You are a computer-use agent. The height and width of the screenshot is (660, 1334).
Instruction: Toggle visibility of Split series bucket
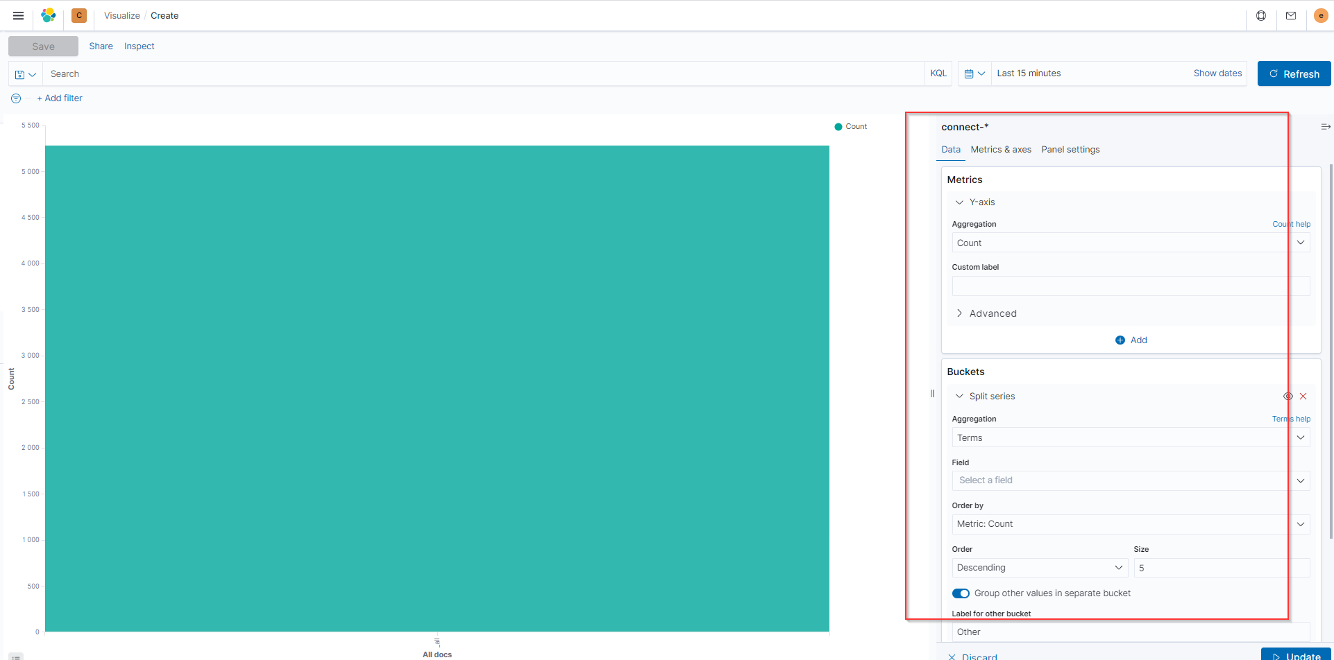(x=1288, y=397)
